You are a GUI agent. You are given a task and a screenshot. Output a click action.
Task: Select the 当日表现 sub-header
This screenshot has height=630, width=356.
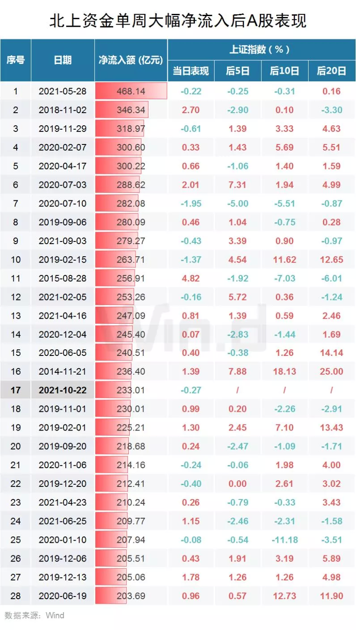(x=191, y=71)
